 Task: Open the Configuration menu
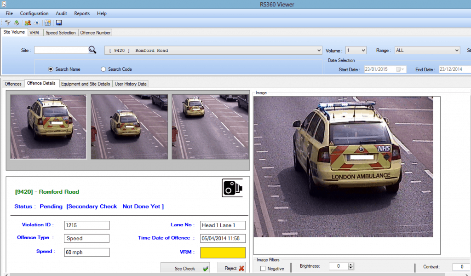click(x=34, y=13)
